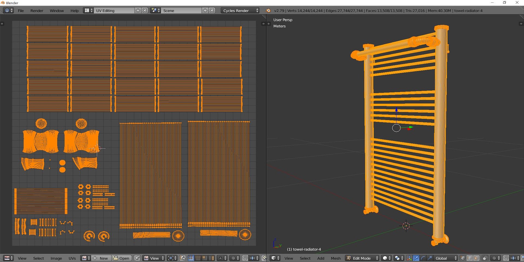The width and height of the screenshot is (524, 262).
Task: Open Help menu
Action: point(75,11)
